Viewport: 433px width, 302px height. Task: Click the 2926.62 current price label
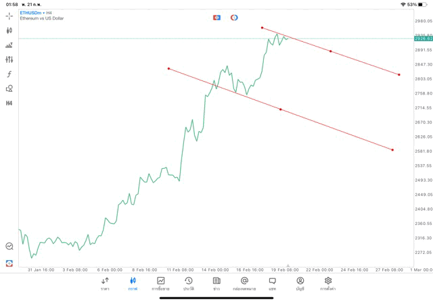coord(423,39)
